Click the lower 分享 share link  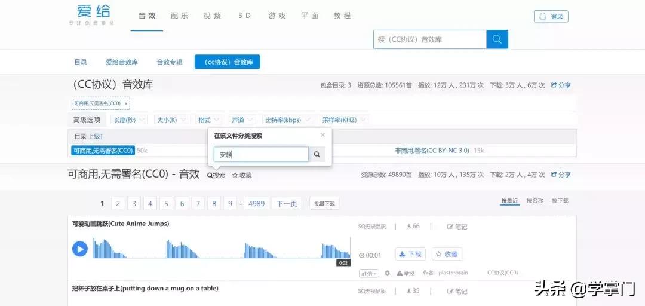tap(561, 175)
